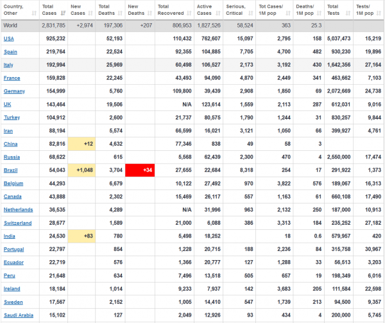Click India's yellow +83 new cases cell
The height and width of the screenshot is (323, 385).
[x=81, y=236]
